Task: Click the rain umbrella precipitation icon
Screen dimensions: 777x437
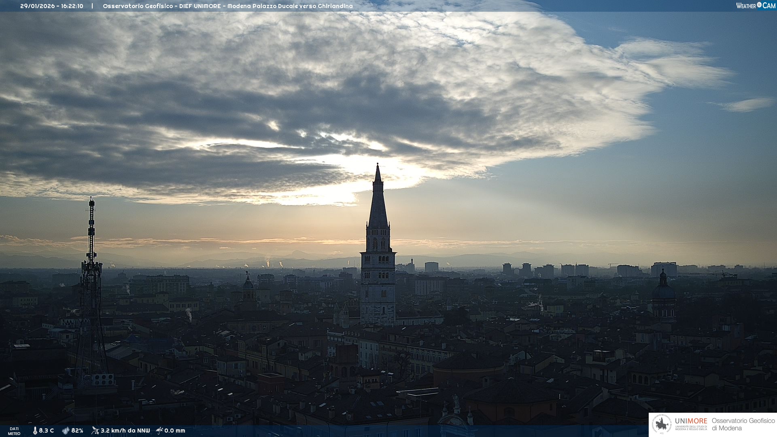Action: [x=159, y=431]
